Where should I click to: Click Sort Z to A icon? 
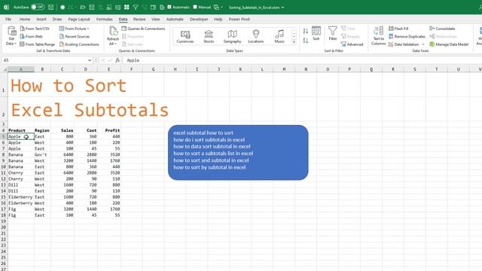tap(305, 40)
